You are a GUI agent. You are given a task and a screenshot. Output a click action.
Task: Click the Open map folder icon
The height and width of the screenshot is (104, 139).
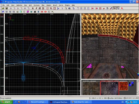point(3,8)
